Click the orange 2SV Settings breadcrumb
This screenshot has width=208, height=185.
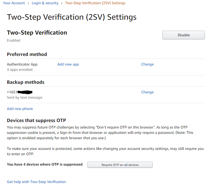[x=95, y=3]
